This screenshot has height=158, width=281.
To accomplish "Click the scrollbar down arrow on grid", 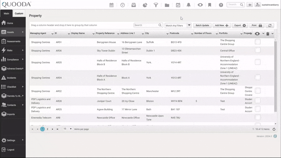I will 275,124.
